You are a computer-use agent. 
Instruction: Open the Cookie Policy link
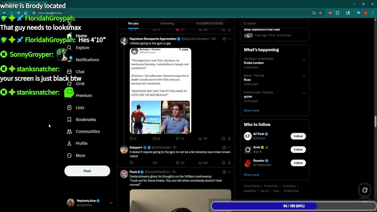289,186
